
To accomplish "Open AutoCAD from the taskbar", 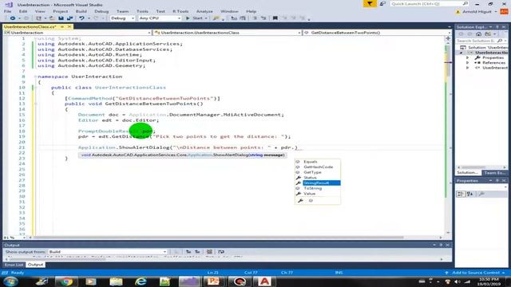I will [x=264, y=281].
